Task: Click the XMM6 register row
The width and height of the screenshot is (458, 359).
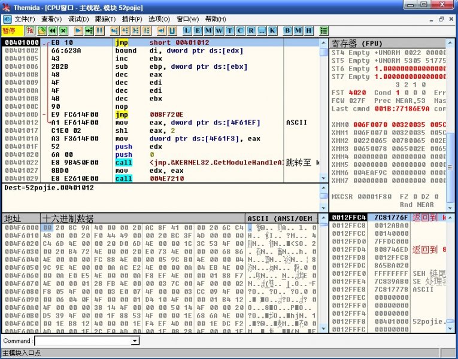Action: tap(388, 172)
